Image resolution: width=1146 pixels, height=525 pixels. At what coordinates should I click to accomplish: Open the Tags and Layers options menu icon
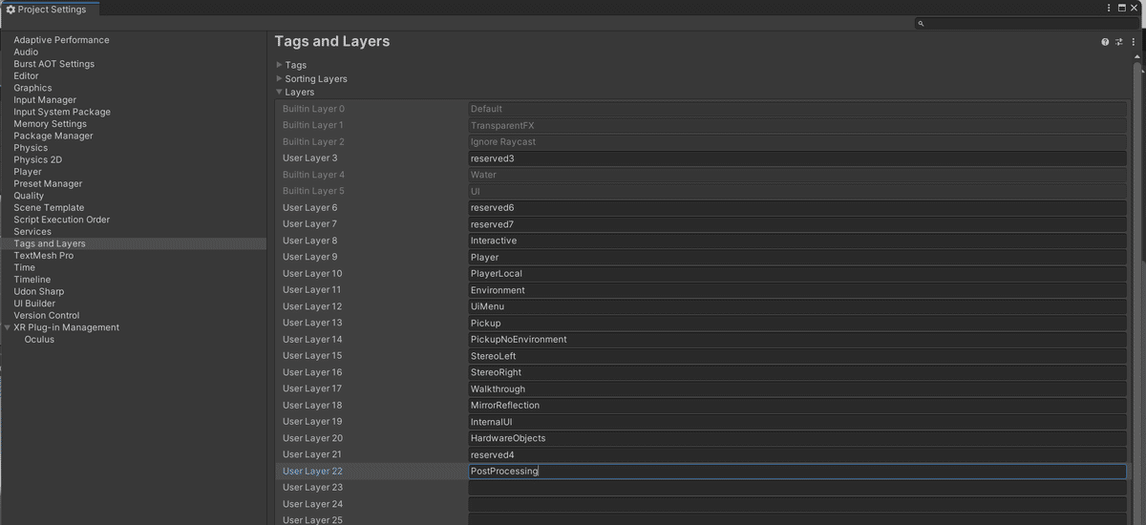click(x=1133, y=42)
